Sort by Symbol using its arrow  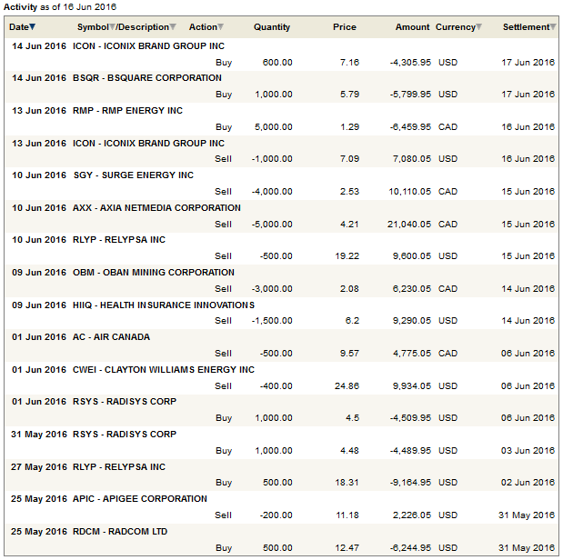tap(113, 27)
